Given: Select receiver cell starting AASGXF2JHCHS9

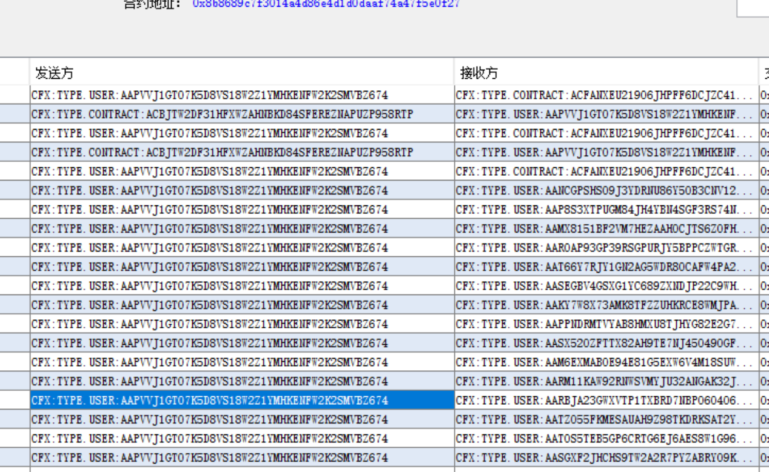Looking at the screenshot, I should tap(606, 457).
